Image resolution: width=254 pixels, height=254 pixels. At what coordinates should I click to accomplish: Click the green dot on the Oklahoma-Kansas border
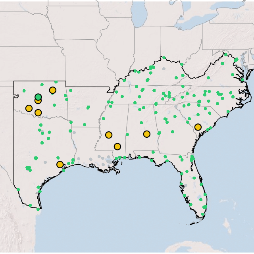[x=56, y=82]
